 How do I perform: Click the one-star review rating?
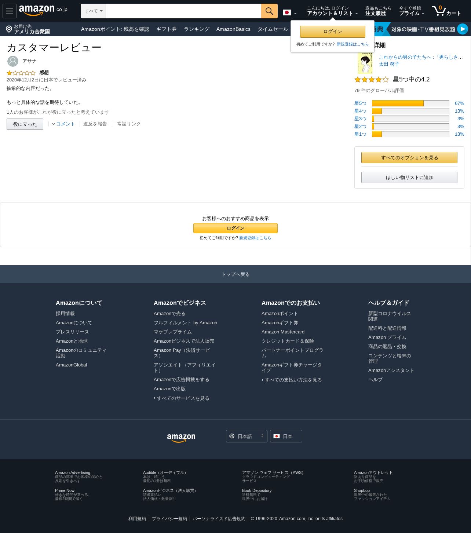coord(21,73)
